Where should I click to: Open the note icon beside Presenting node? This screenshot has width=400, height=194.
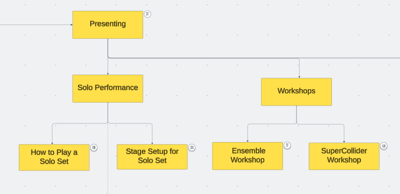tap(147, 14)
